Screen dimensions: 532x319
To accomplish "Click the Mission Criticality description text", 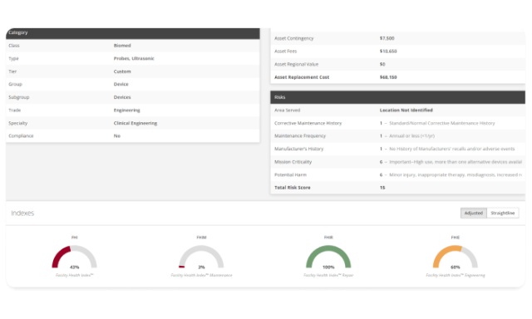I will pos(456,162).
